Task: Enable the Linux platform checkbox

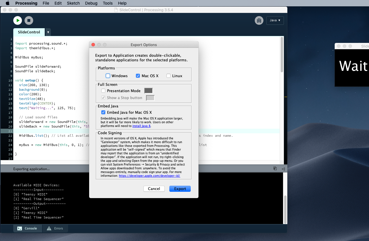Action: (x=168, y=76)
